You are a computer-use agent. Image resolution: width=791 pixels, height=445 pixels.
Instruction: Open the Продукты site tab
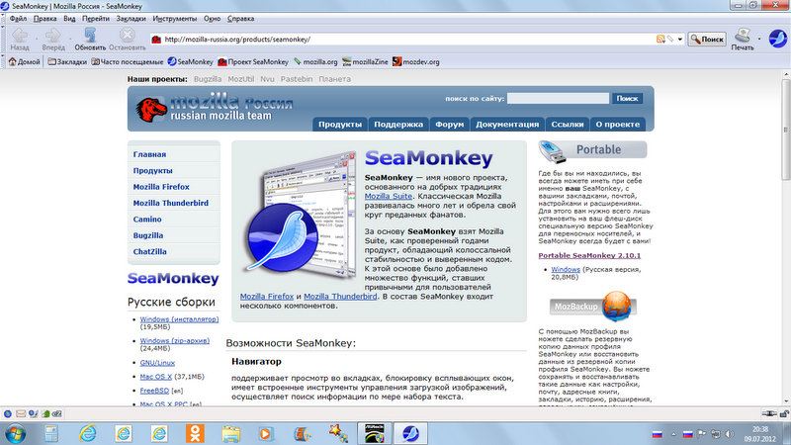(340, 125)
